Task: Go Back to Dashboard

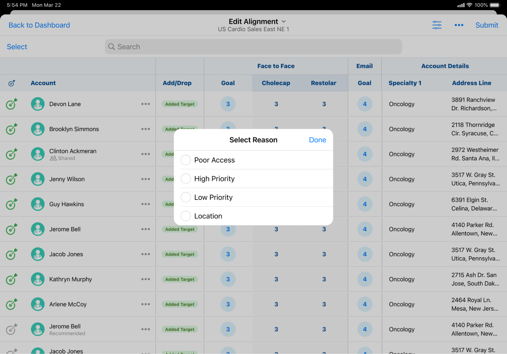Action: (39, 25)
